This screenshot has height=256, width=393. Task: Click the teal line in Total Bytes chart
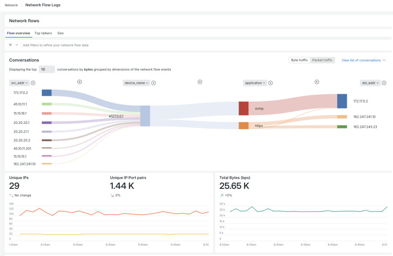click(309, 210)
